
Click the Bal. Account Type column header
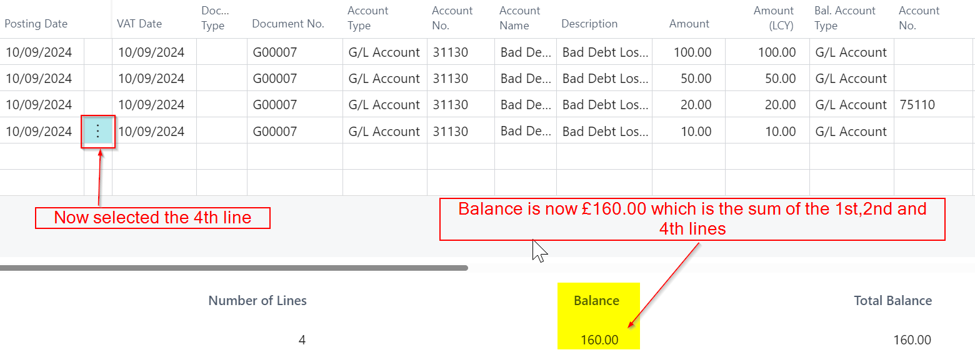[844, 18]
